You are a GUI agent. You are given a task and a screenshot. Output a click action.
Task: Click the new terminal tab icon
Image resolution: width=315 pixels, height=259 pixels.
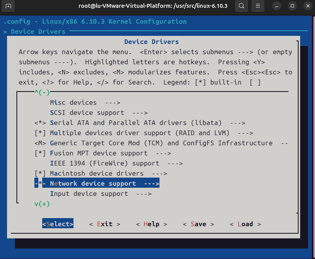pos(9,6)
